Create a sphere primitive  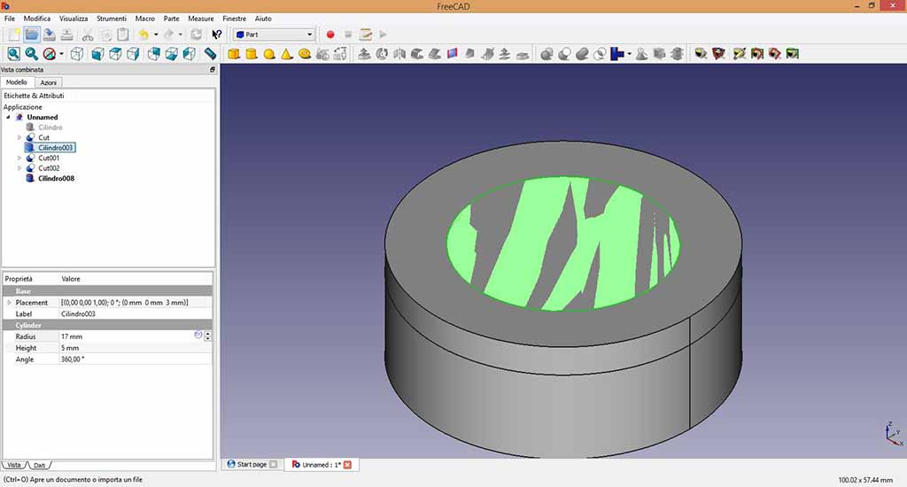tap(269, 54)
